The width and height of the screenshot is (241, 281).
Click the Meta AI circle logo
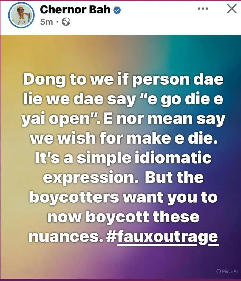pos(219,271)
